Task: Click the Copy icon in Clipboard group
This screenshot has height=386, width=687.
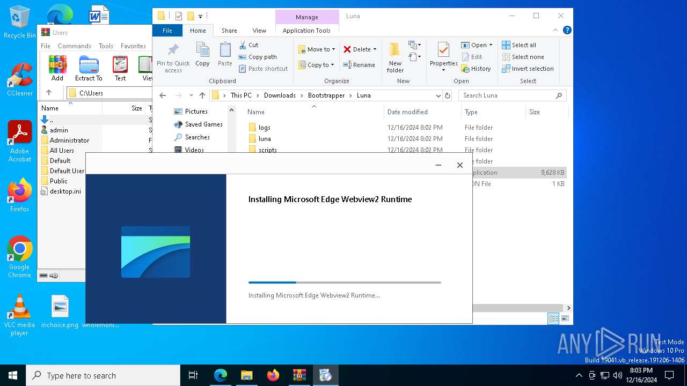Action: 202,51
